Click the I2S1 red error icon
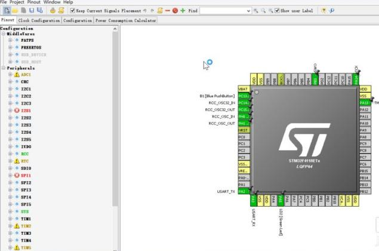This screenshot has width=379, height=251. click(17, 111)
